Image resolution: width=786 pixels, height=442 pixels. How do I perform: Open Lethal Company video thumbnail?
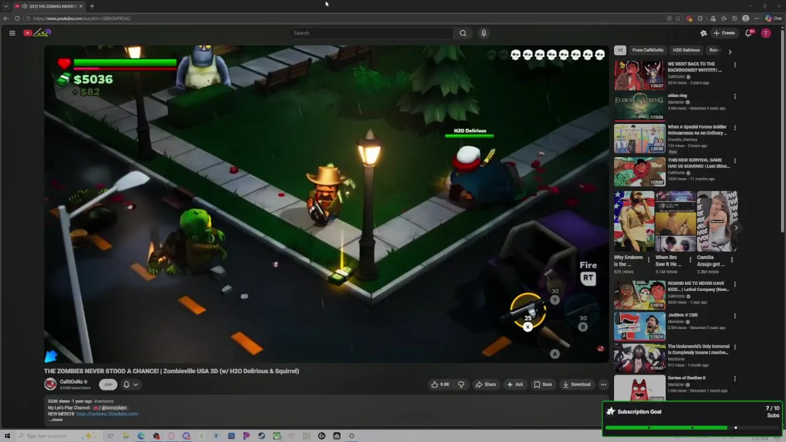(639, 295)
